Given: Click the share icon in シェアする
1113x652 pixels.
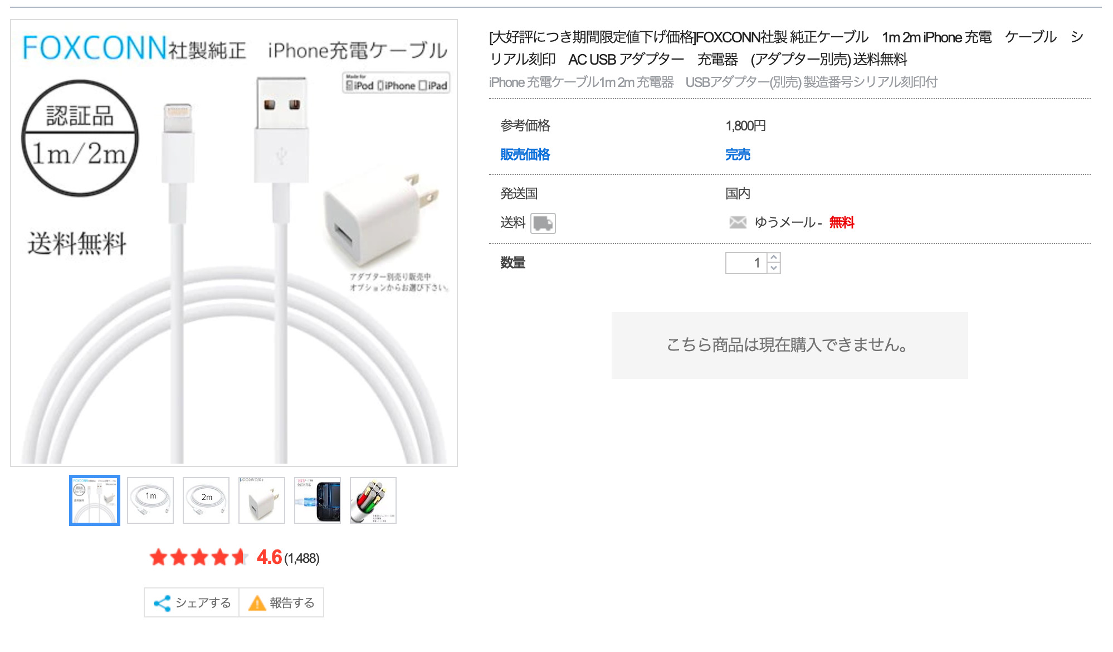Looking at the screenshot, I should point(162,603).
